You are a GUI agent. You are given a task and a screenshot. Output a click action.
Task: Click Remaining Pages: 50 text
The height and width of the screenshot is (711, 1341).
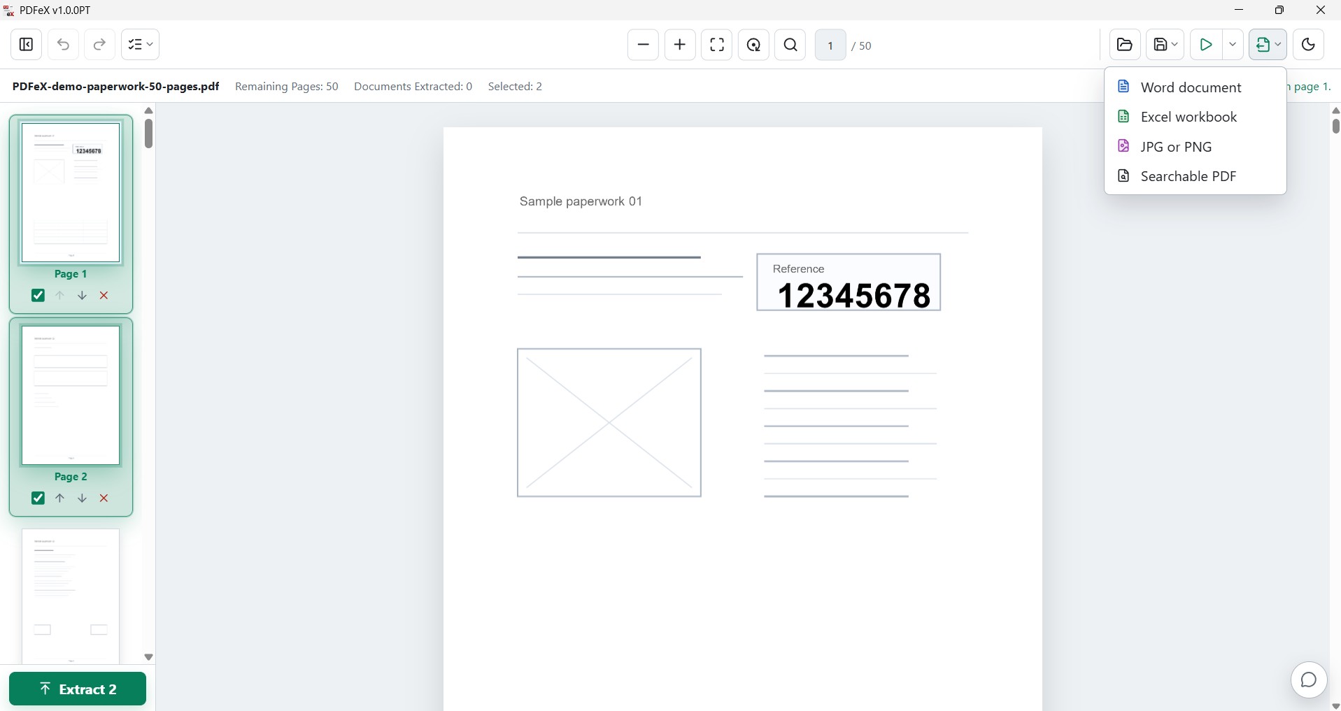pos(287,87)
